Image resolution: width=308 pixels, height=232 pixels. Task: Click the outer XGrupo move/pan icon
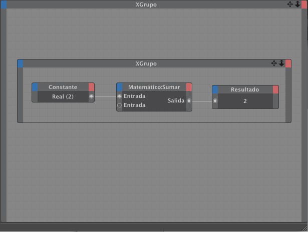click(x=290, y=4)
